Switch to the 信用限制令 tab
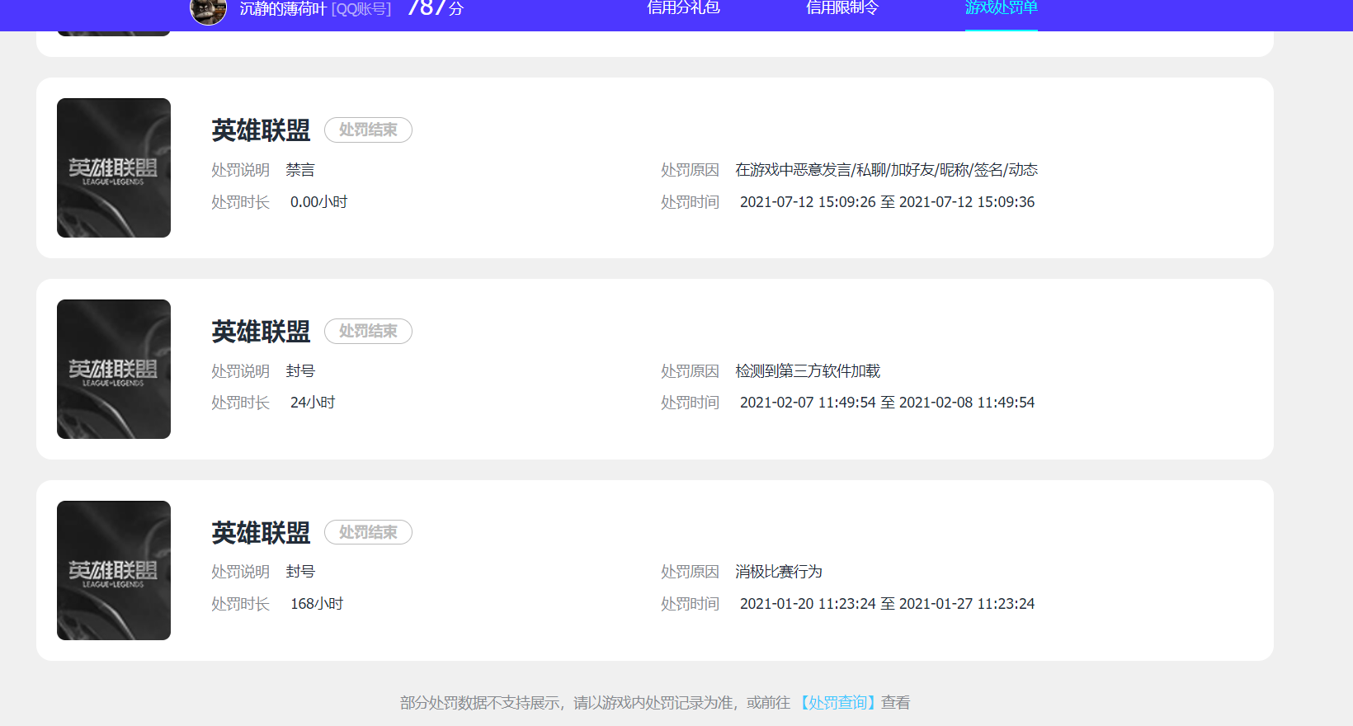The width and height of the screenshot is (1353, 726). pyautogui.click(x=842, y=8)
